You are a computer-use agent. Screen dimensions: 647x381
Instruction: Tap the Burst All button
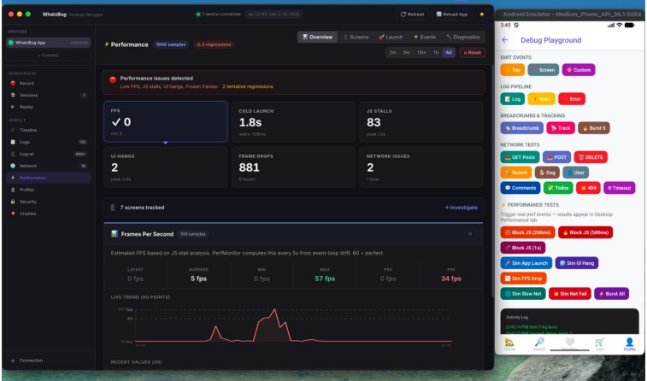pos(611,294)
